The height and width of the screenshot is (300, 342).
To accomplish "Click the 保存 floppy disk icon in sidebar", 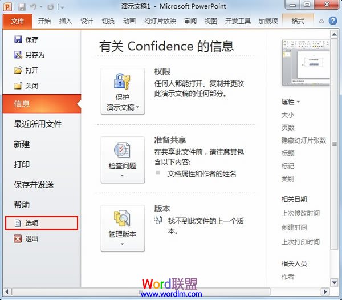I will pyautogui.click(x=18, y=39).
